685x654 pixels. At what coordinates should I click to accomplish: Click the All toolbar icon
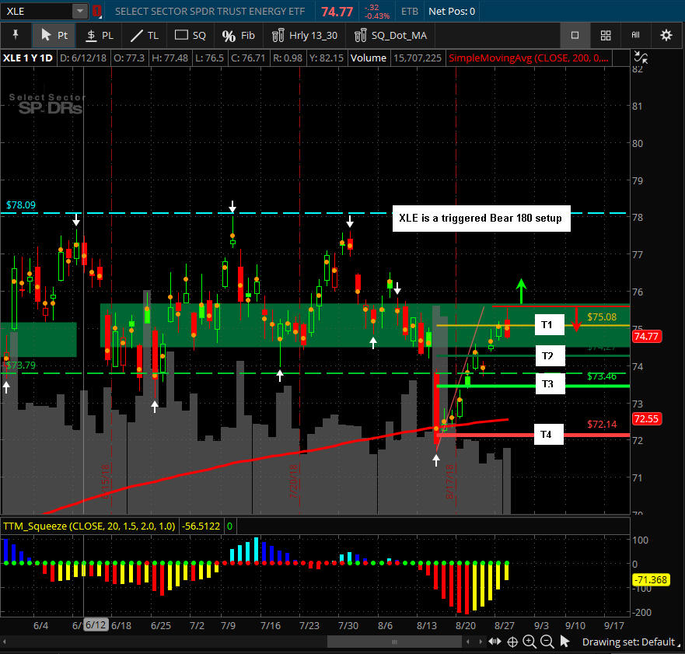point(636,36)
